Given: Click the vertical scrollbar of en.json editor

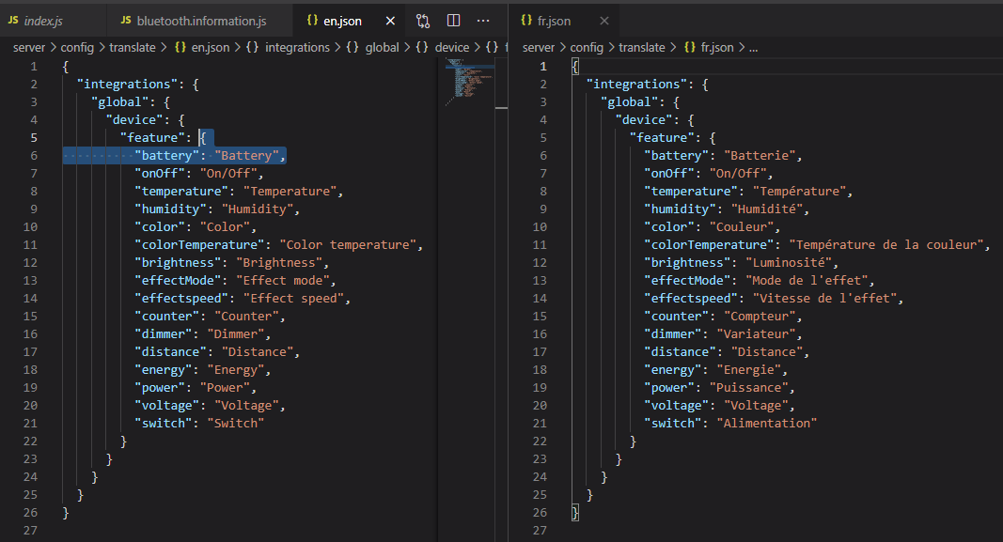Looking at the screenshot, I should (x=502, y=299).
